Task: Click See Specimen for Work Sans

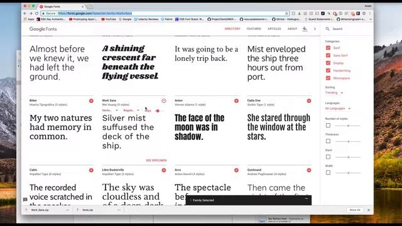Action: (156, 161)
